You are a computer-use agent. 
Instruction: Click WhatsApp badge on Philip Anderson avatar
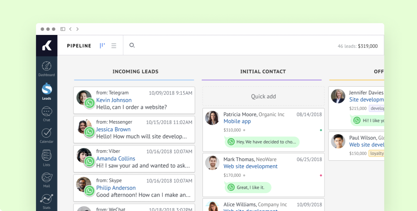tap(90, 191)
